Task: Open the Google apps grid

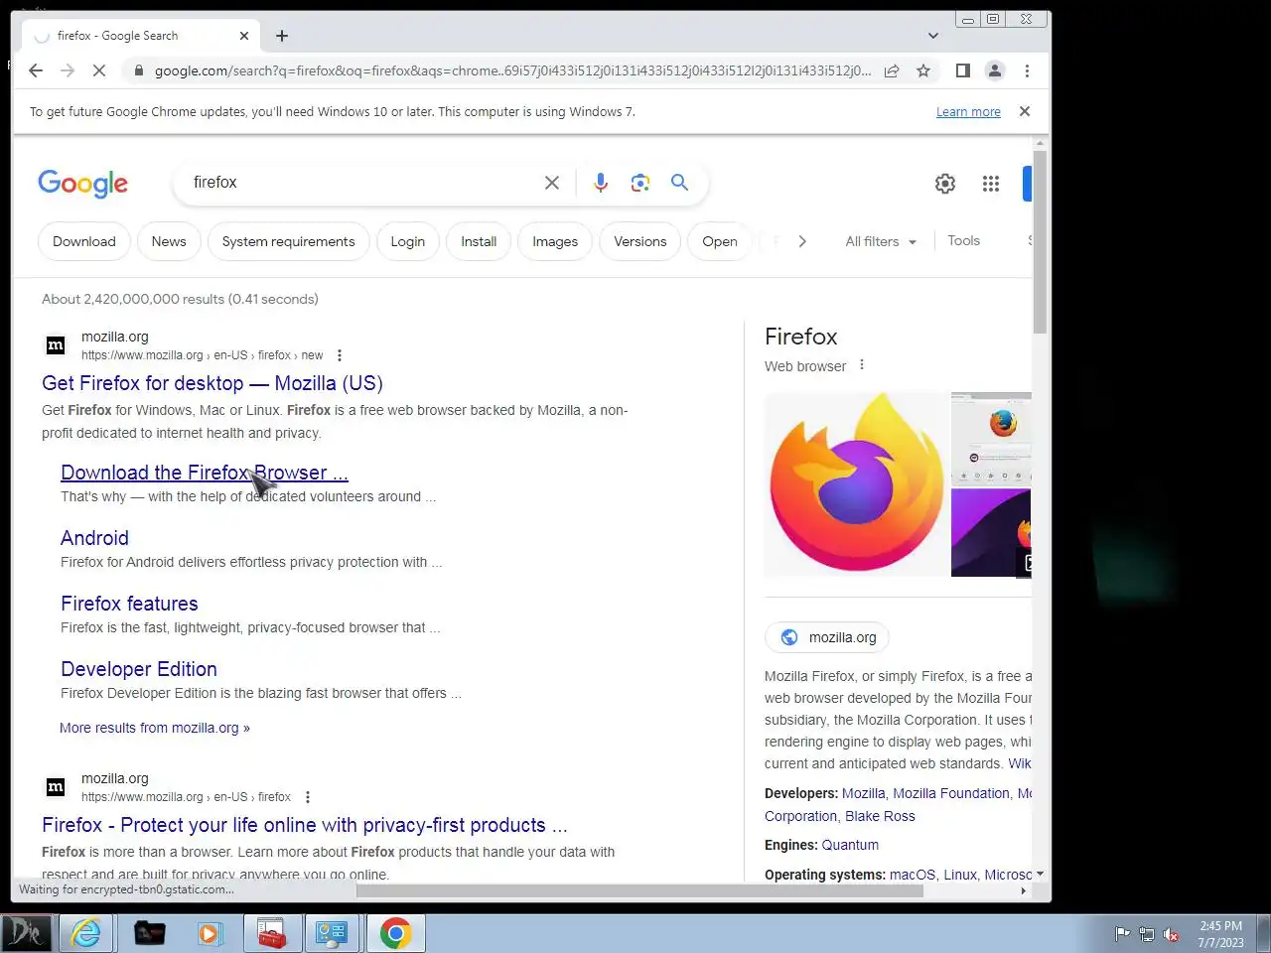Action: pos(991,184)
